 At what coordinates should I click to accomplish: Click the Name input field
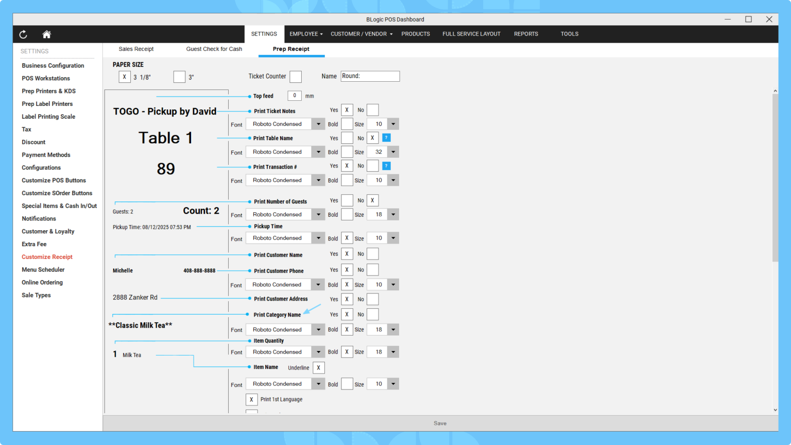click(x=370, y=76)
